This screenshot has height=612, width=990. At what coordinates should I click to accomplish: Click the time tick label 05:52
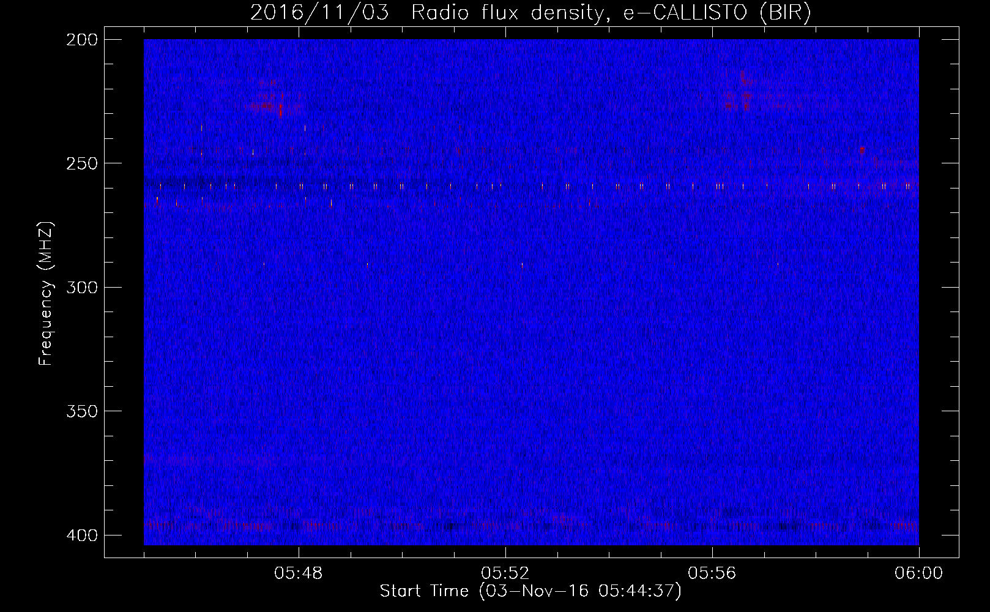click(505, 573)
